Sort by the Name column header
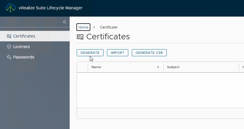Screen dimensions: 244x129 click(x=96, y=67)
